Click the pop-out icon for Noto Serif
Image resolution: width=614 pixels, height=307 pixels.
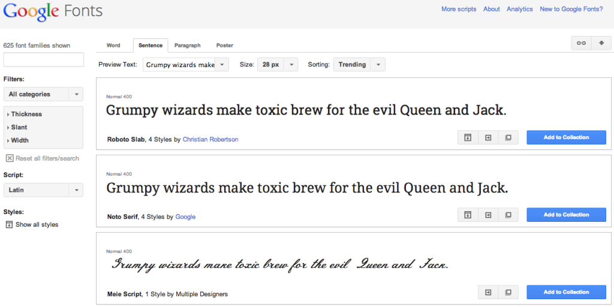click(x=508, y=215)
